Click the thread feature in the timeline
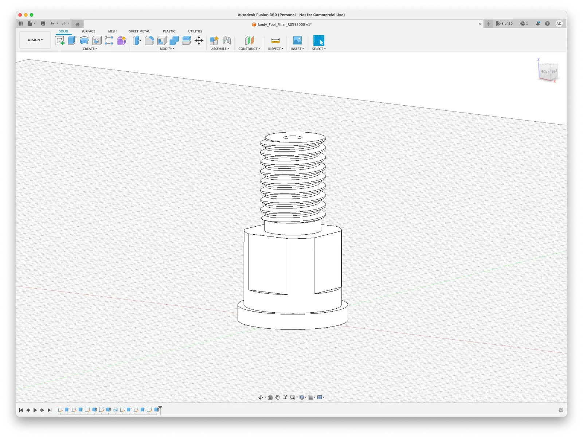Screen dimensions: 583x438 coord(116,410)
